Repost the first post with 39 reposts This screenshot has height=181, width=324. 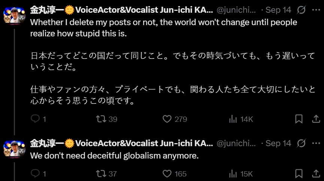point(101,119)
